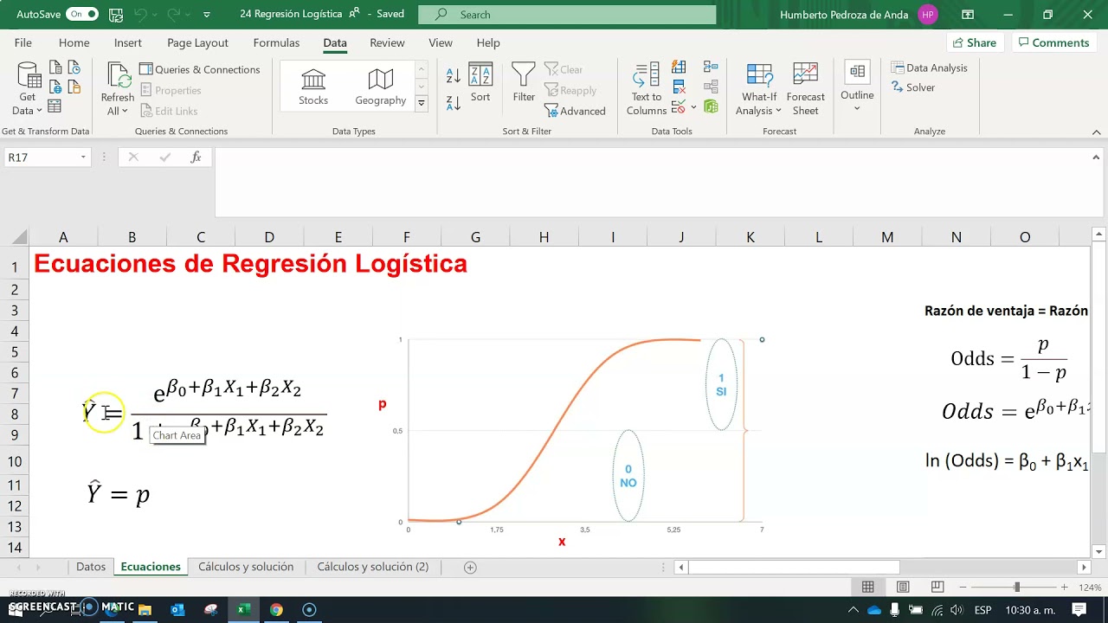Click the Advanced filter option
This screenshot has height=623, width=1108.
point(575,111)
